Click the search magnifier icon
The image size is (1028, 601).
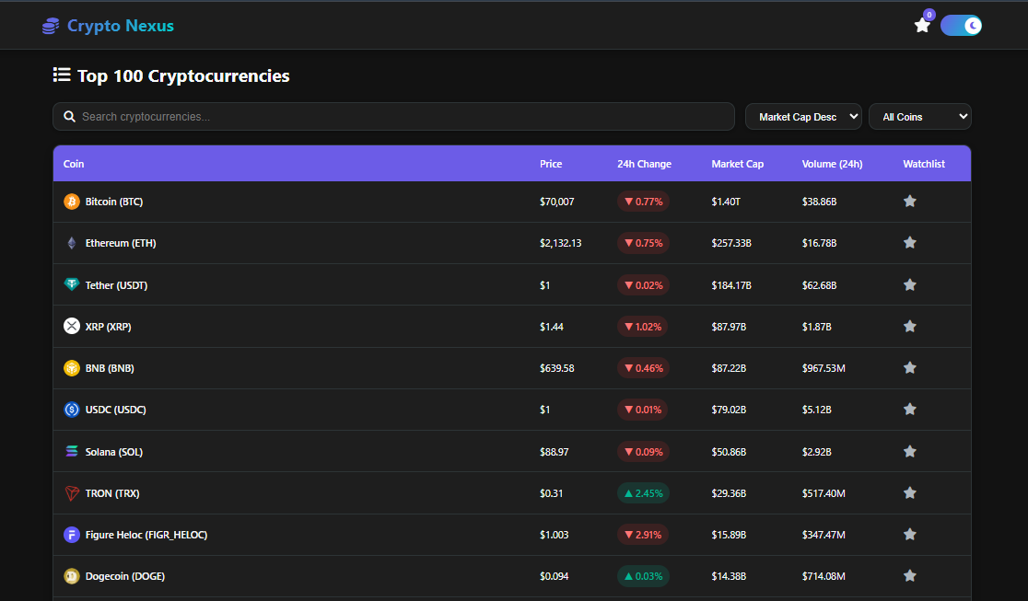[x=69, y=116]
